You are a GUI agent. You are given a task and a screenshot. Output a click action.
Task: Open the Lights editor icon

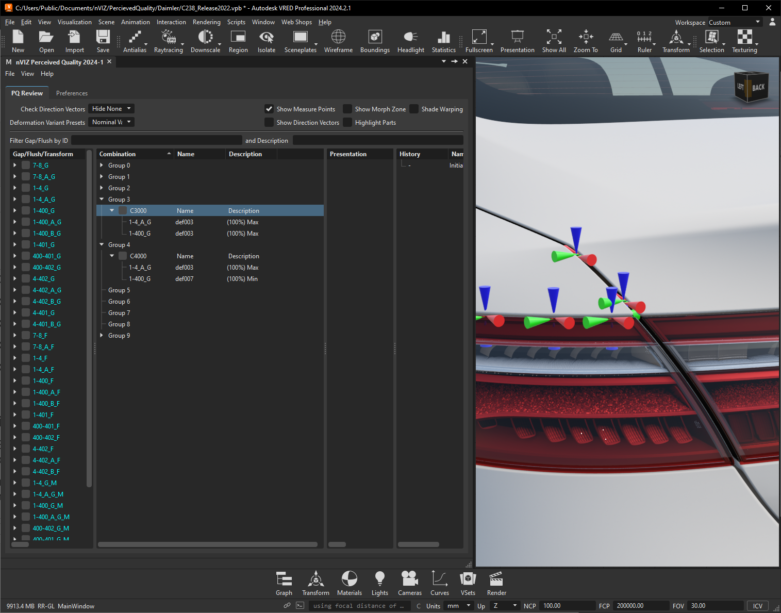coord(380,584)
